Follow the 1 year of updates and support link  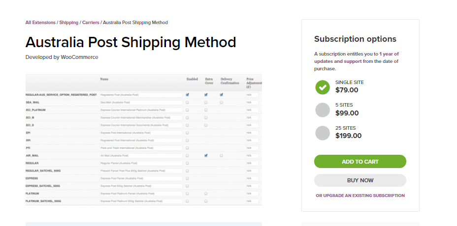tap(357, 57)
